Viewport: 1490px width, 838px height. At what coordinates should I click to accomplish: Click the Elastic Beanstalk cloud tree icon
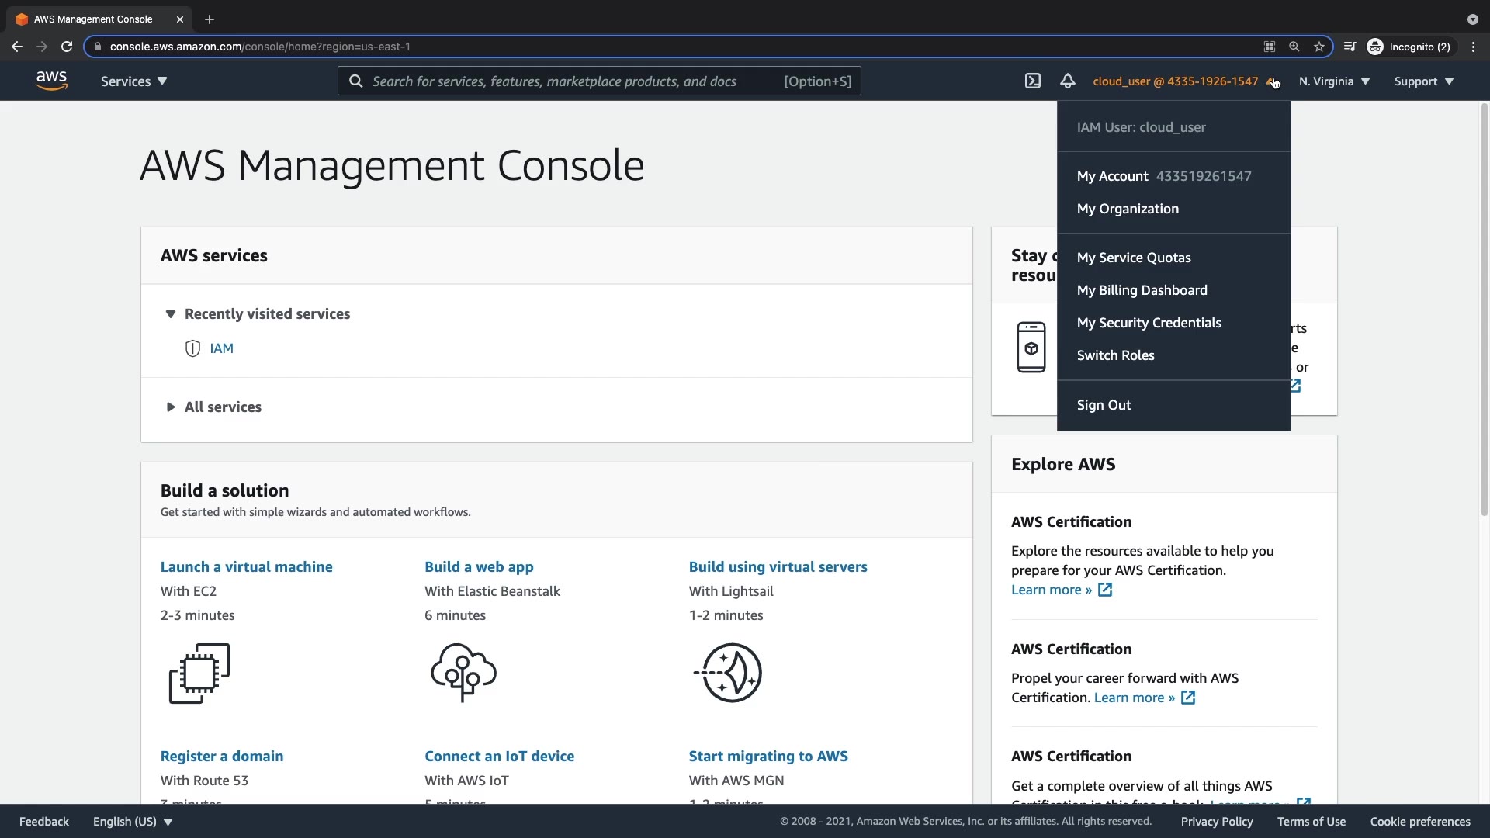click(x=463, y=672)
